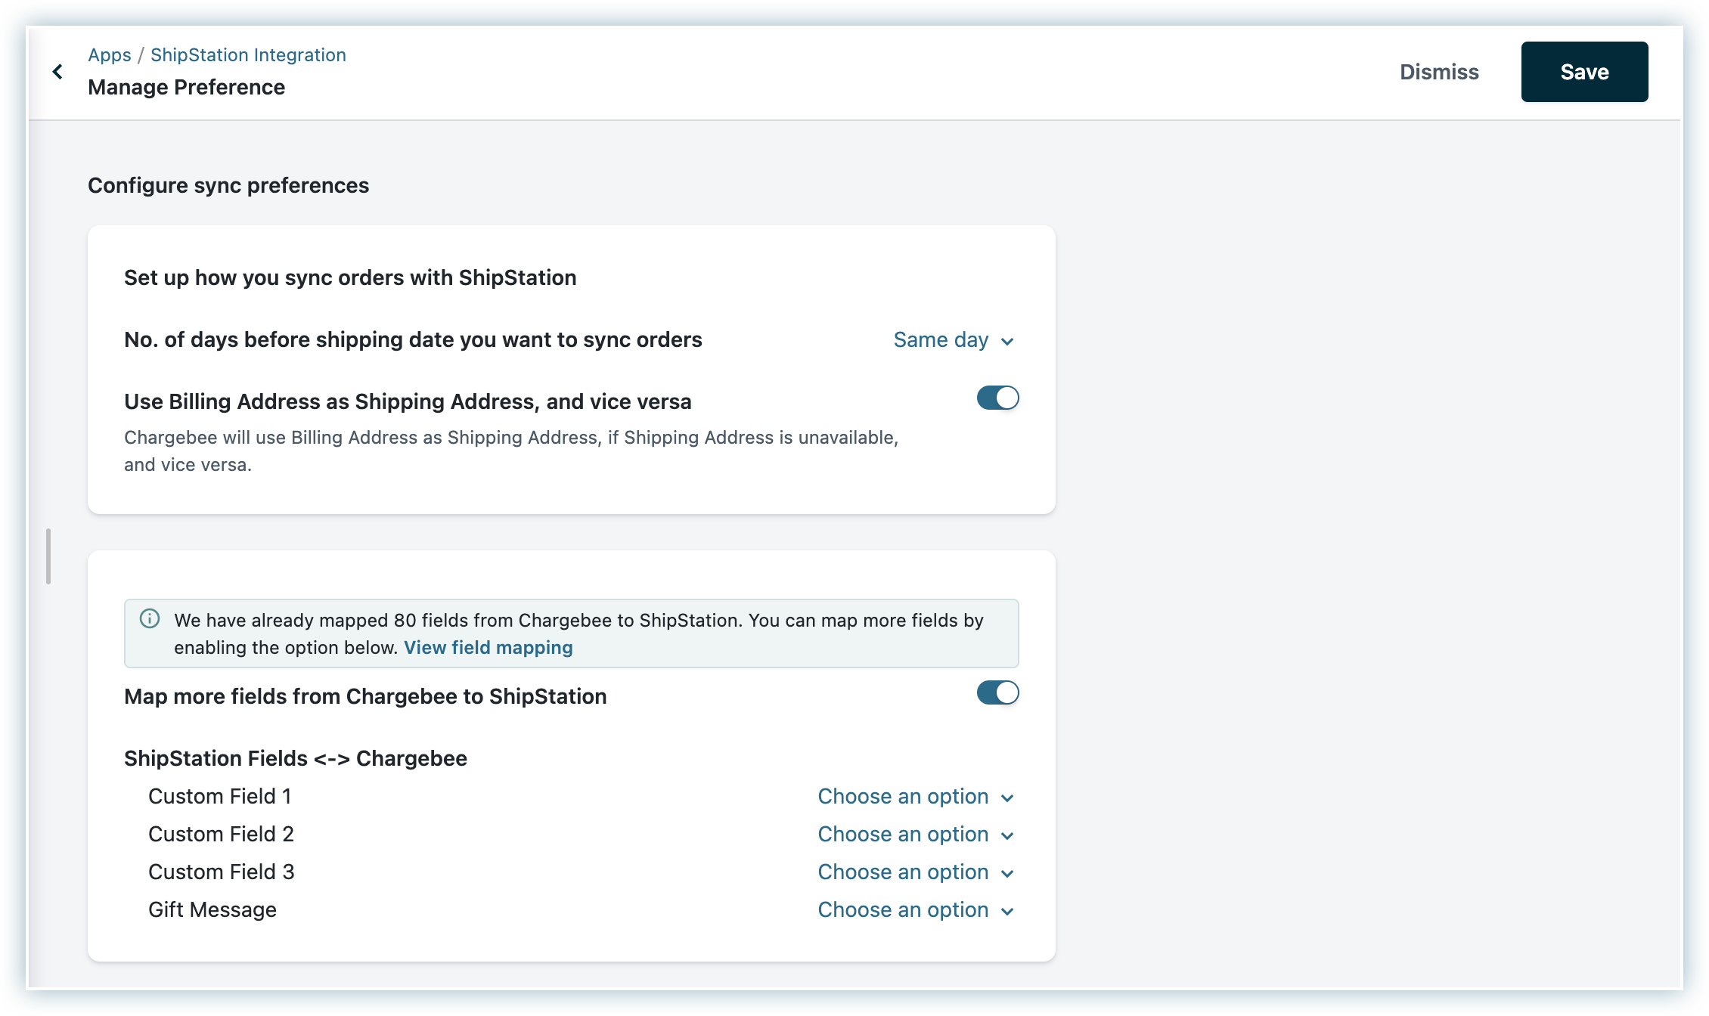Turn off Map more fields toggle
Image resolution: width=1709 pixels, height=1016 pixels.
tap(997, 692)
